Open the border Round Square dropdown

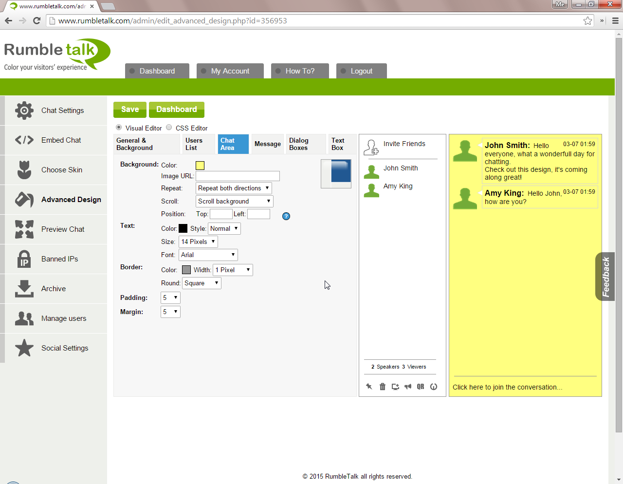coord(202,283)
